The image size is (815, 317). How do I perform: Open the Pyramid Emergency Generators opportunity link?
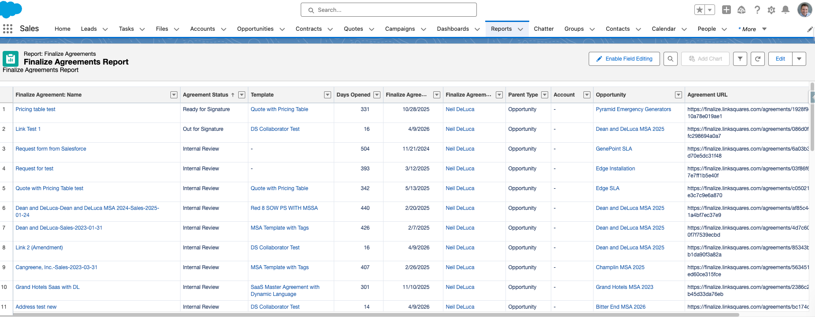[x=633, y=109]
